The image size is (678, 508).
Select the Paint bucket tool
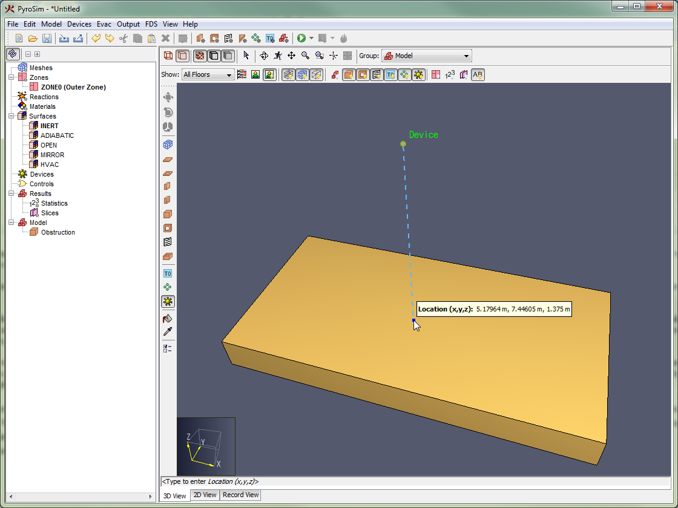point(168,319)
